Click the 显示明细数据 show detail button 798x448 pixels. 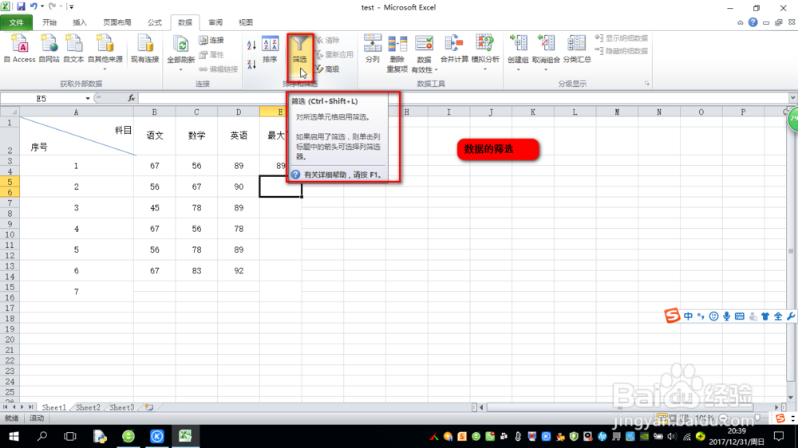tap(622, 38)
